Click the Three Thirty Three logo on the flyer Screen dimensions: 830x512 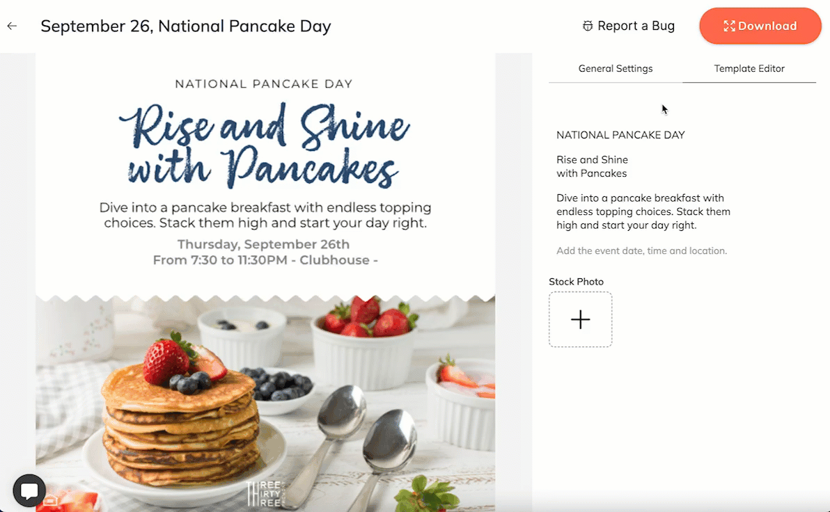coord(266,493)
